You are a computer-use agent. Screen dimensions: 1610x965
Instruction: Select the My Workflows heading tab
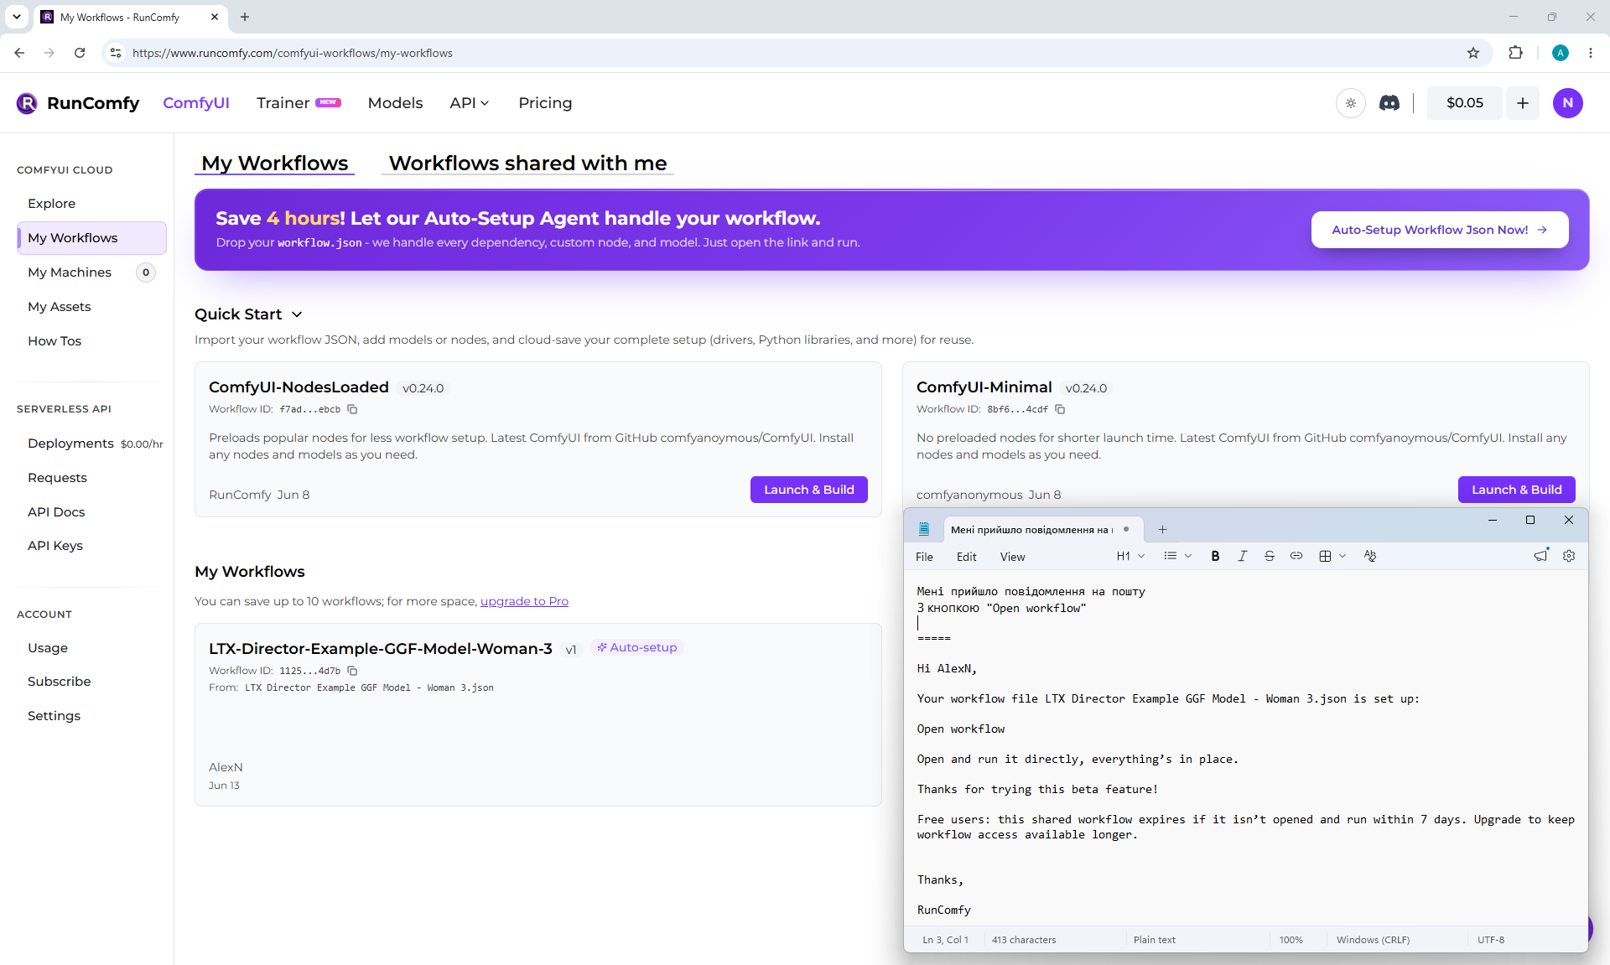(x=274, y=163)
